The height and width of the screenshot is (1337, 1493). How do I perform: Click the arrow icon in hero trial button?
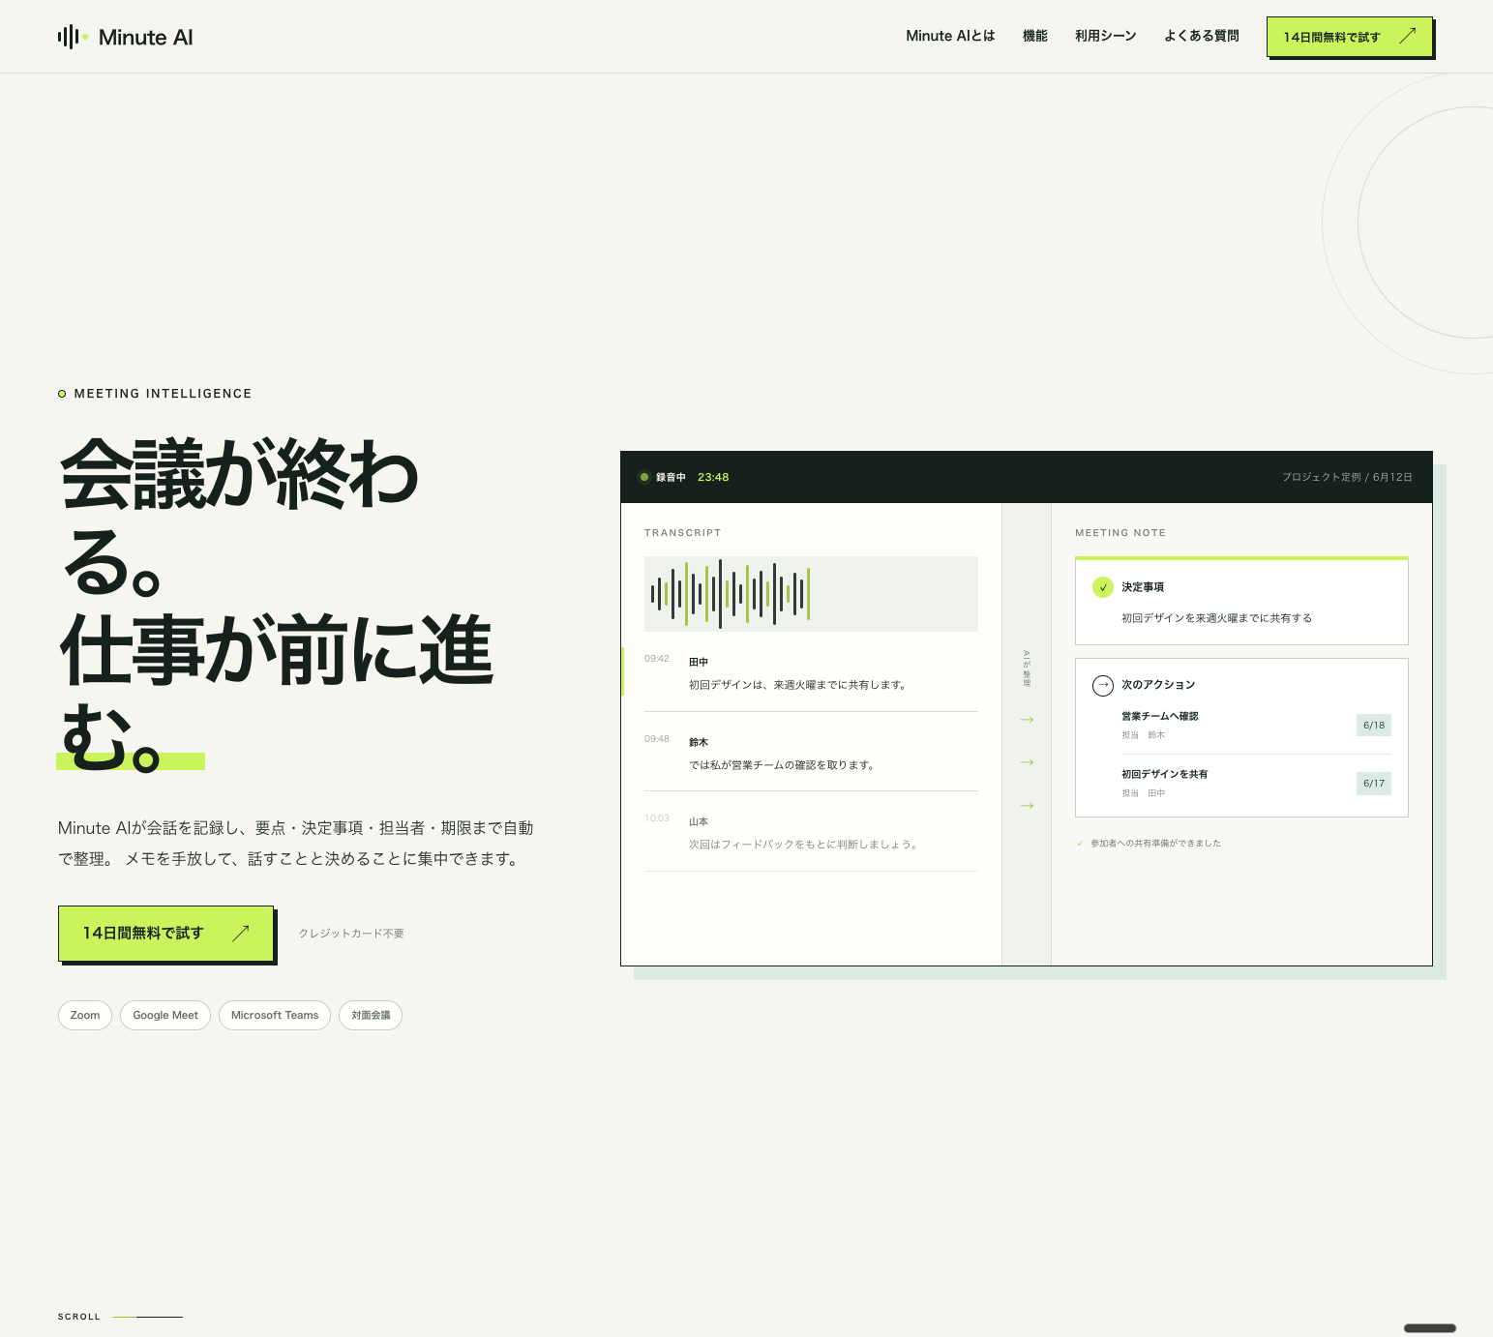click(241, 933)
